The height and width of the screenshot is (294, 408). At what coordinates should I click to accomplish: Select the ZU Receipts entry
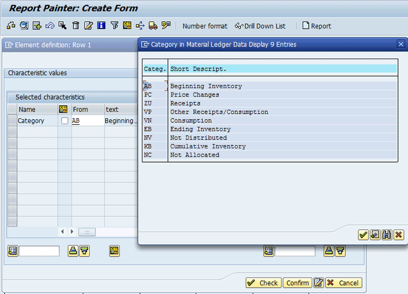point(270,103)
